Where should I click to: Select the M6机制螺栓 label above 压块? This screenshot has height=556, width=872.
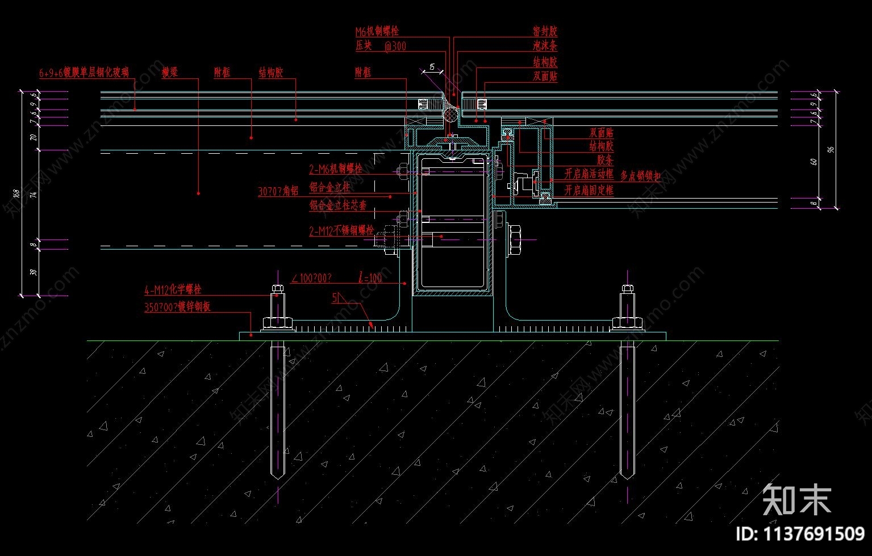pyautogui.click(x=377, y=32)
